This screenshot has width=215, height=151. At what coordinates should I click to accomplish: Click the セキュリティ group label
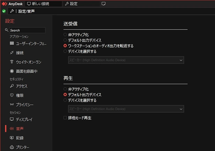17,79
